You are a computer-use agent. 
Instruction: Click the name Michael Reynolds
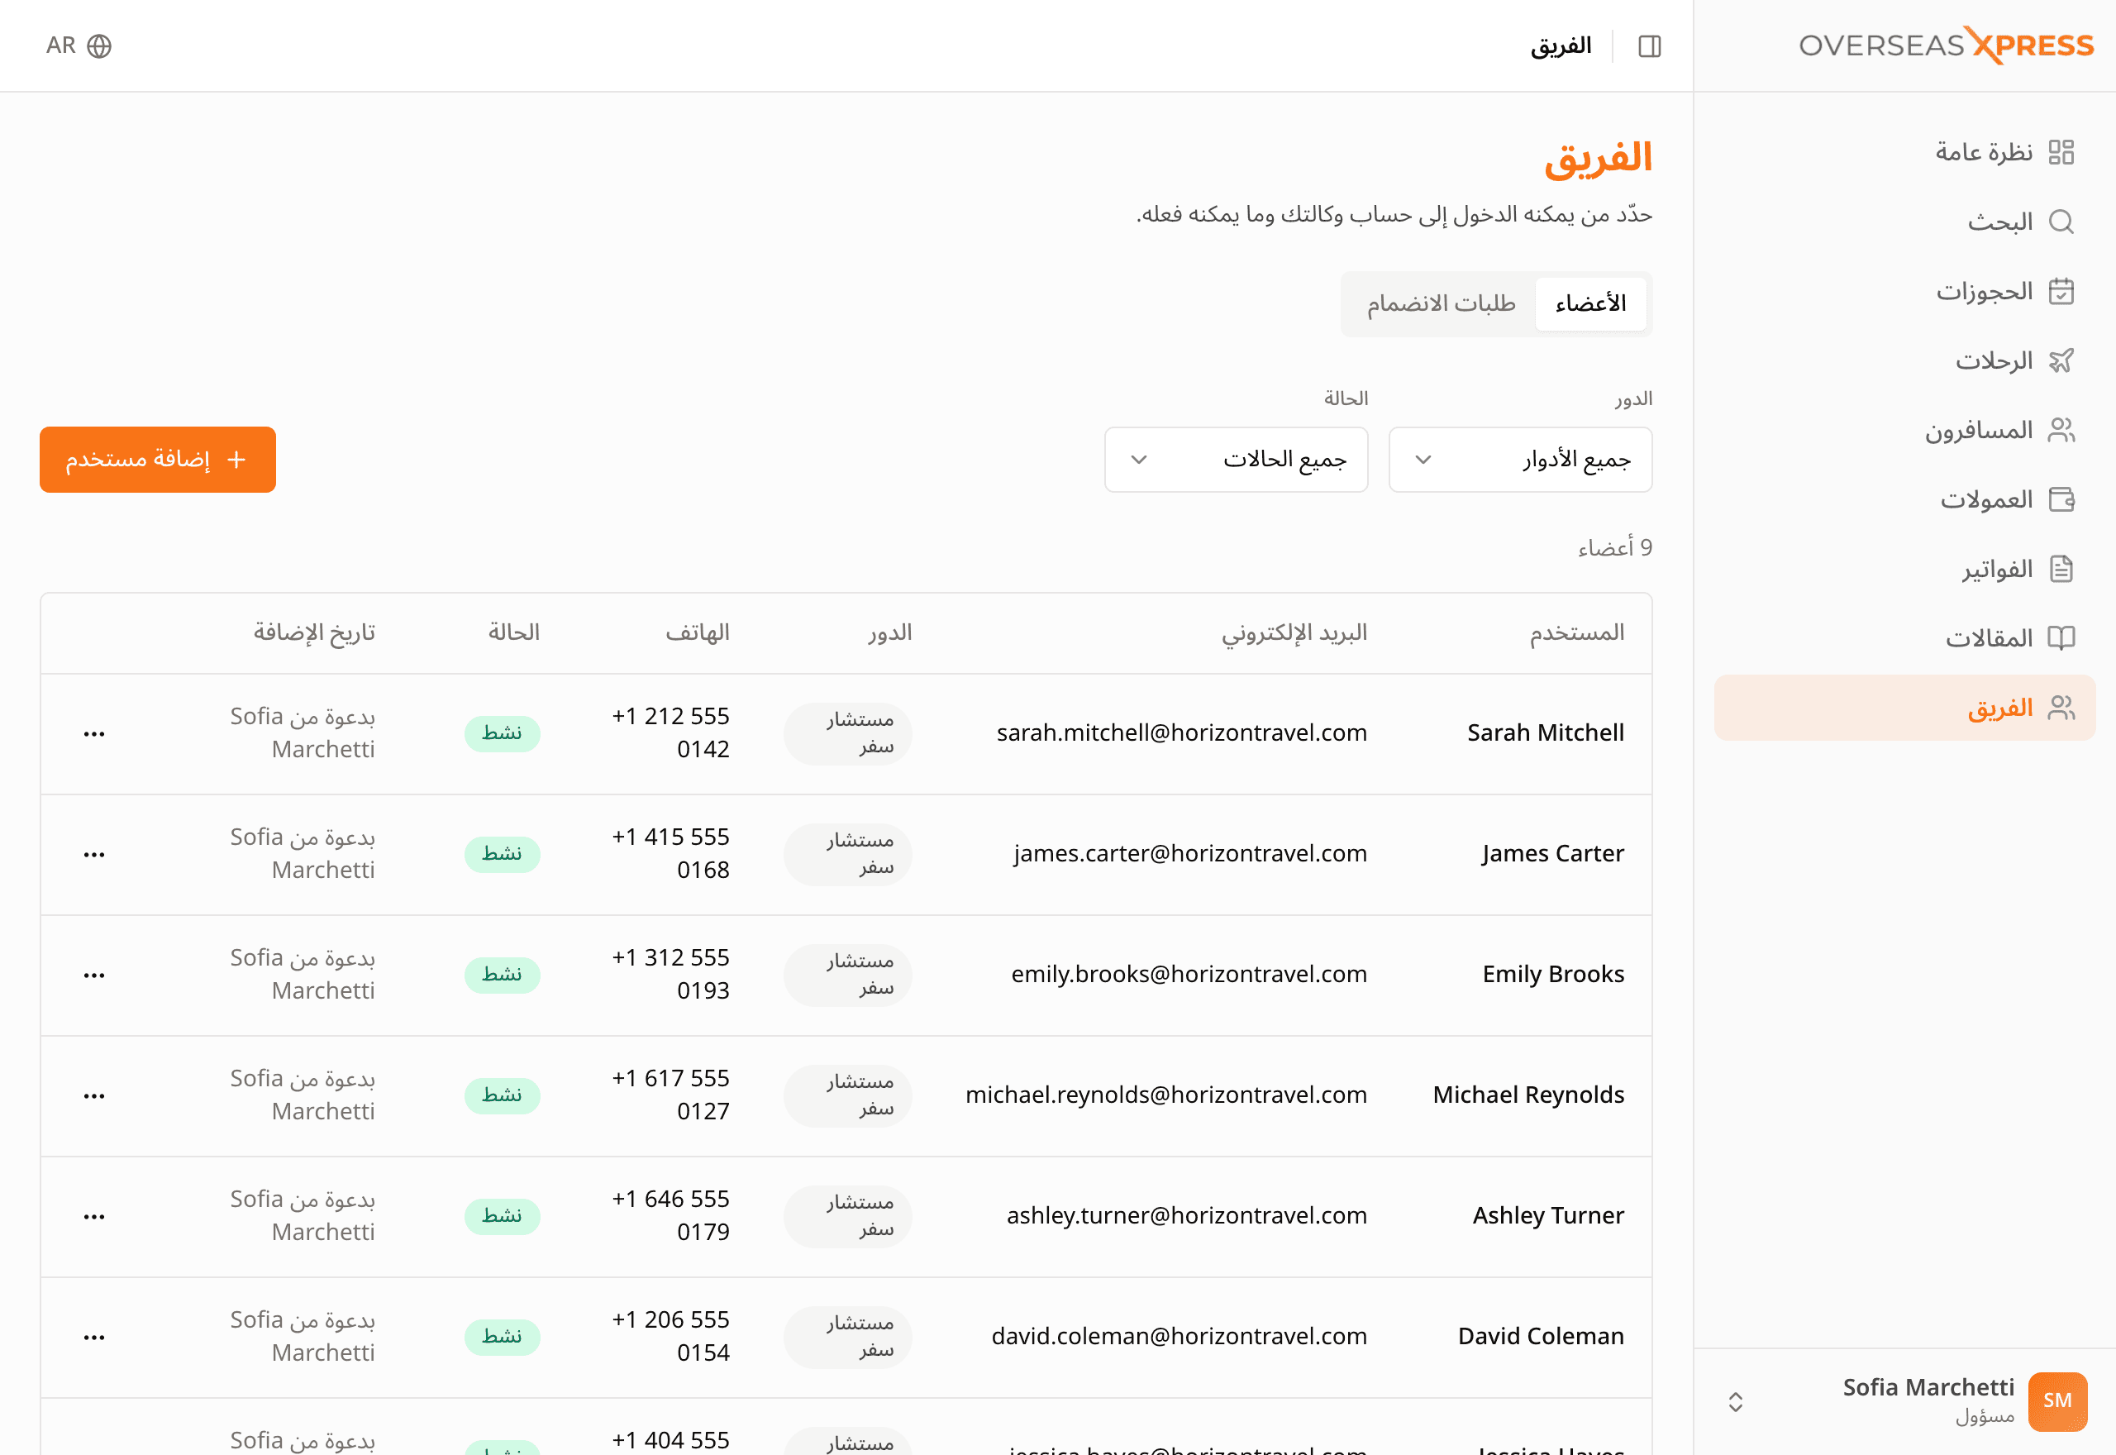1528,1095
